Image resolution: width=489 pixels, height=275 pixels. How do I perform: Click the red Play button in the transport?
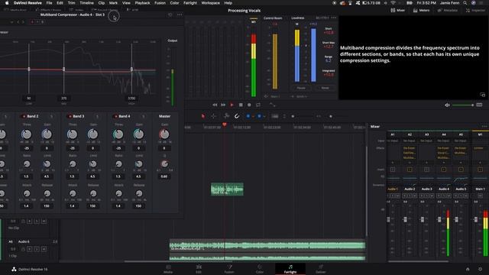point(232,105)
